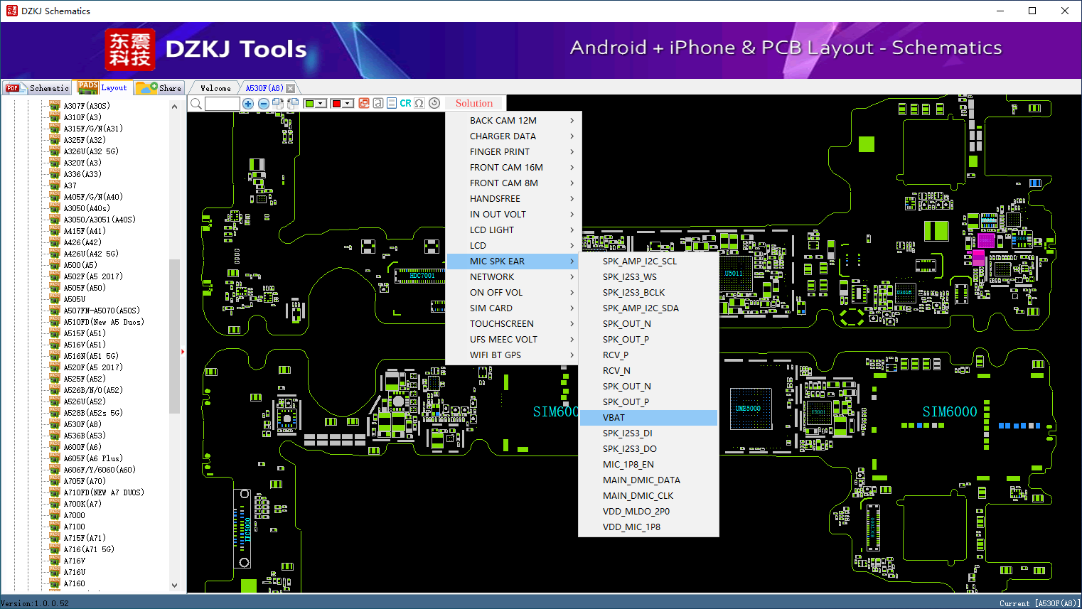Click the magnifier search icon in the toolbar
The image size is (1082, 609).
(196, 104)
